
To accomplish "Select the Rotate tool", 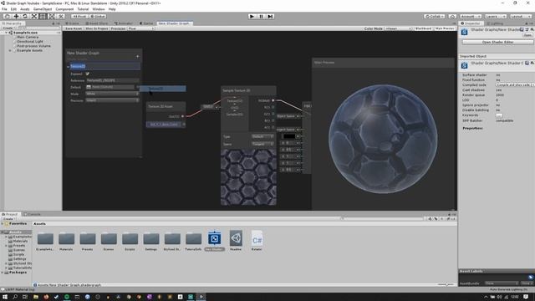I will 25,16.
